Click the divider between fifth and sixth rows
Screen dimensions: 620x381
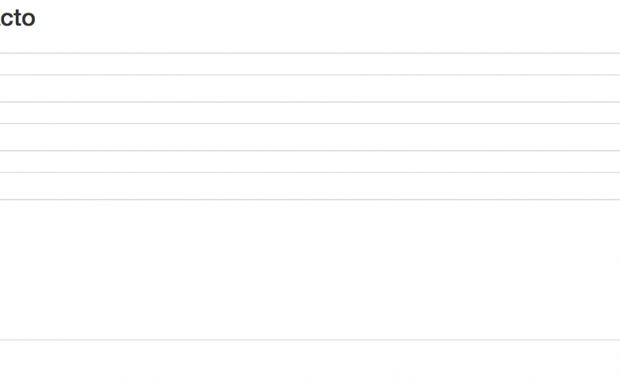click(310, 172)
